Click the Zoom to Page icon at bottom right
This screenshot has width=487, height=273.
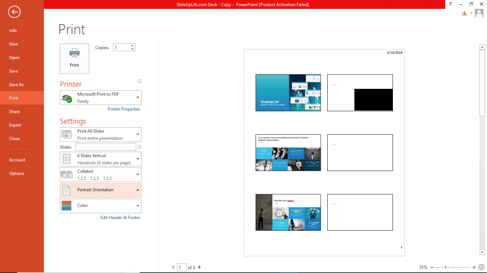tap(482, 267)
